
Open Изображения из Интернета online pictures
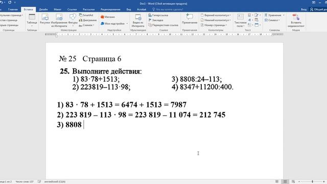coord(59,20)
